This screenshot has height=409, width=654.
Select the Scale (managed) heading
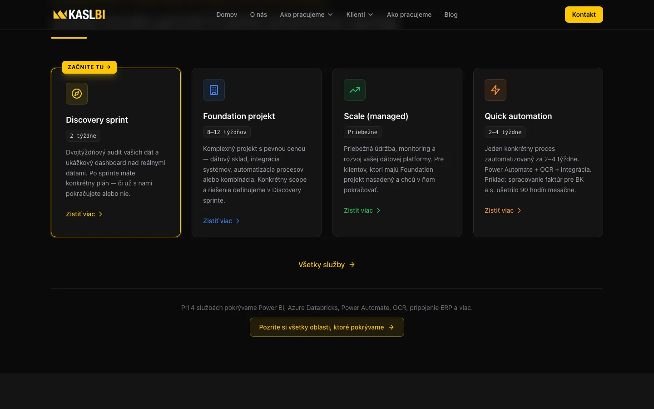click(x=376, y=116)
